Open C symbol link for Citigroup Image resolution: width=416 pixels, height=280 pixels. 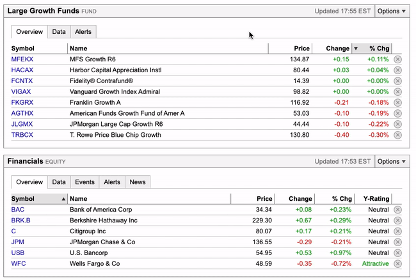click(13, 231)
